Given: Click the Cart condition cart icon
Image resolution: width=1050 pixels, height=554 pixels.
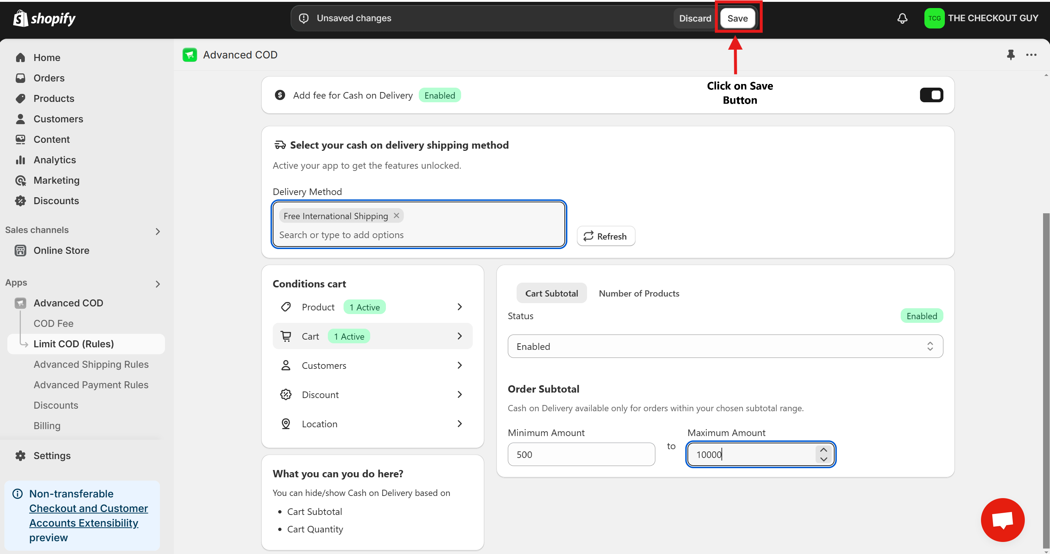Looking at the screenshot, I should point(286,336).
